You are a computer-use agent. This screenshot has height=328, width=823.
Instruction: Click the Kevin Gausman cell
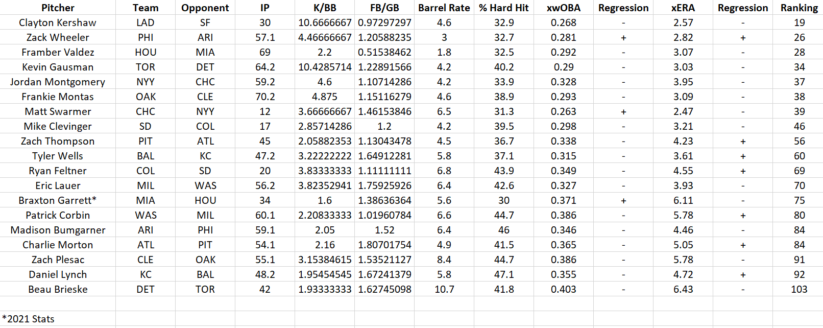pyautogui.click(x=58, y=67)
